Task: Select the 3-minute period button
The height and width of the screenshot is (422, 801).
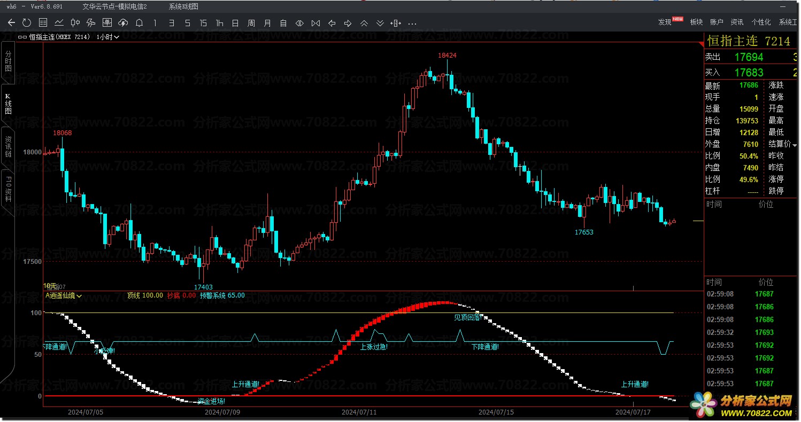Action: 171,23
